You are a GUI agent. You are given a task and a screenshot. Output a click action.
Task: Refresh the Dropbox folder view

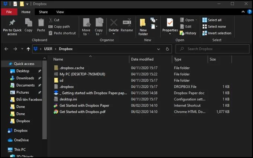pos(167,49)
